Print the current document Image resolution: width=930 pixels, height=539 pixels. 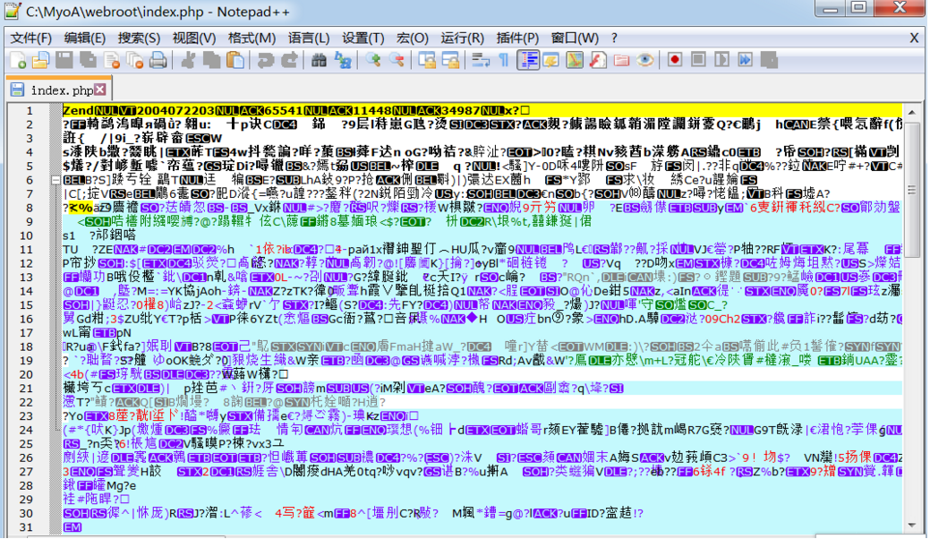tap(157, 64)
